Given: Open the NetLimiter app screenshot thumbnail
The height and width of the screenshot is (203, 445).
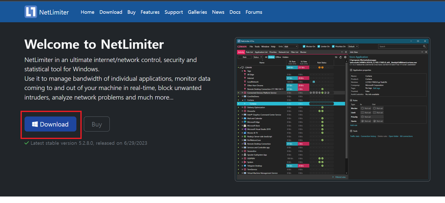Looking at the screenshot, I should pyautogui.click(x=332, y=109).
